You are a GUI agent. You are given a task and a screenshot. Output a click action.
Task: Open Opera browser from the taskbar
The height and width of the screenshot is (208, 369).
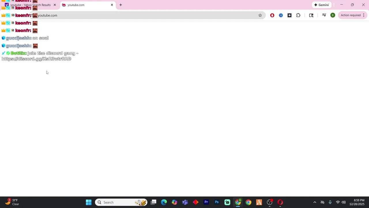[x=280, y=202]
